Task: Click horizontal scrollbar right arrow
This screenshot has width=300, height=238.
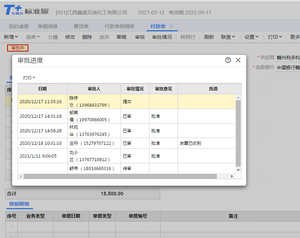Action: pos(232,176)
